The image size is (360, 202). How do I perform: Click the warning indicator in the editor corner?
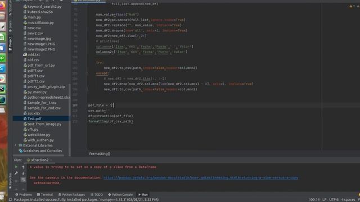coord(352,6)
